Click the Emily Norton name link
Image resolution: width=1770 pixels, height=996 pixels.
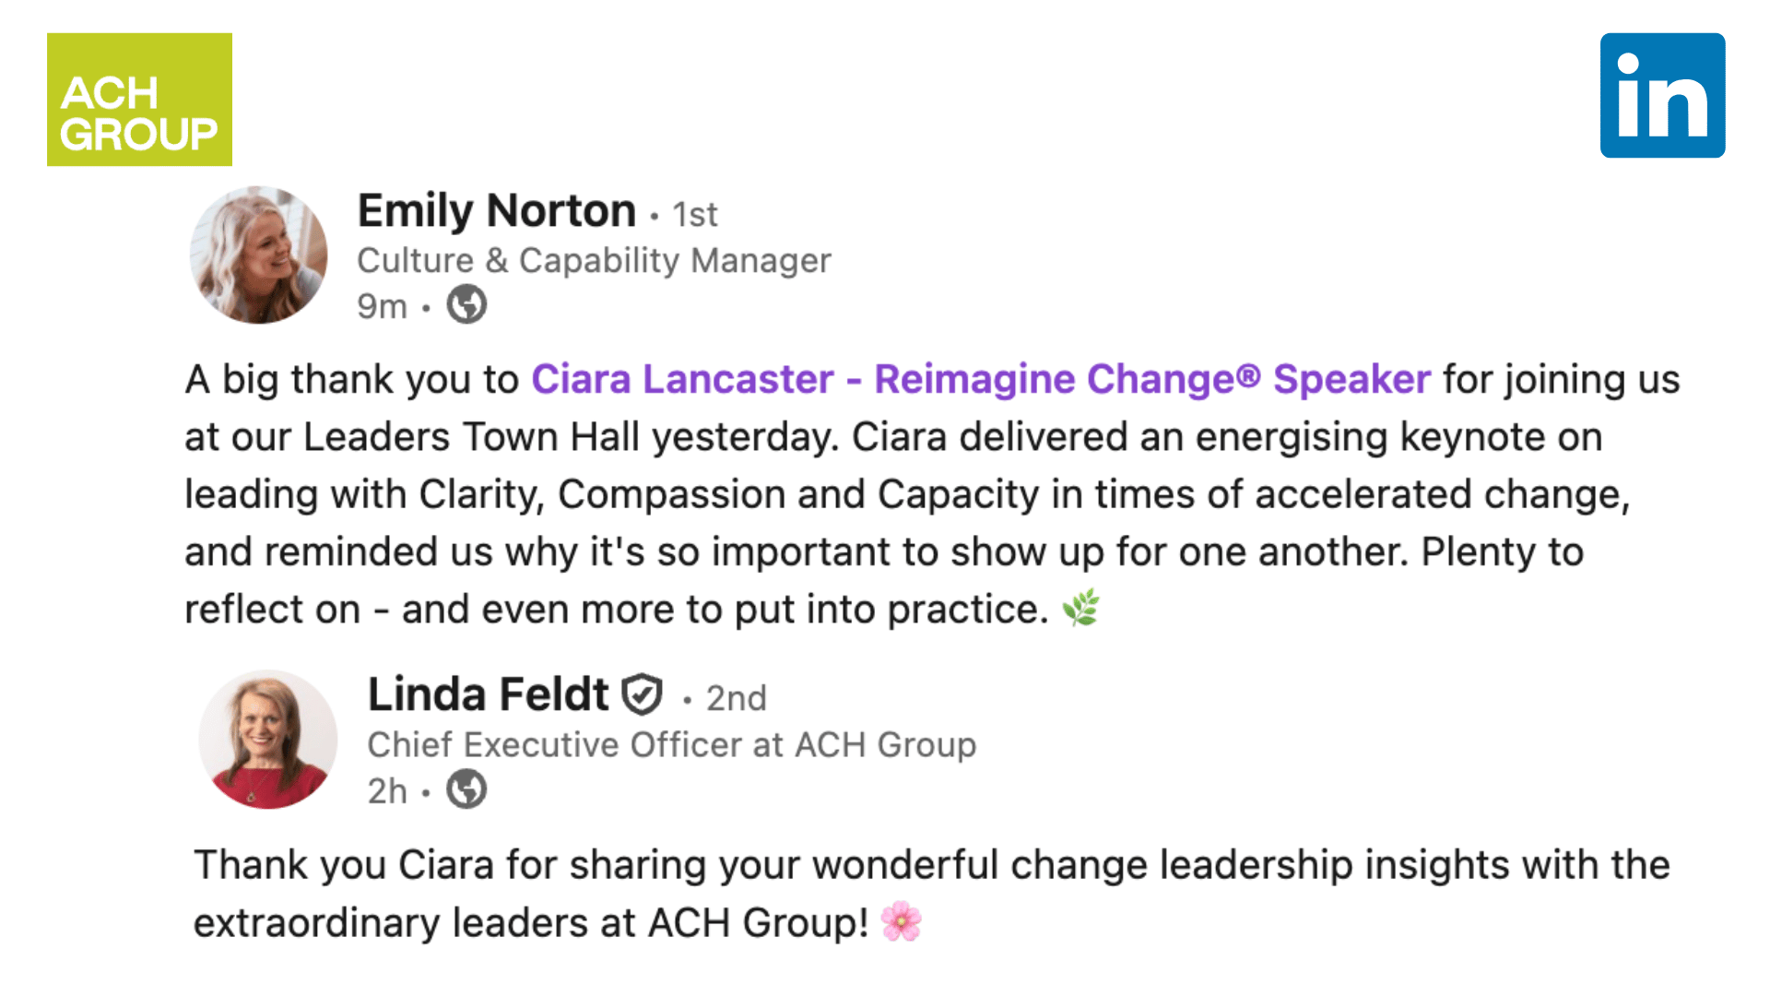point(496,211)
